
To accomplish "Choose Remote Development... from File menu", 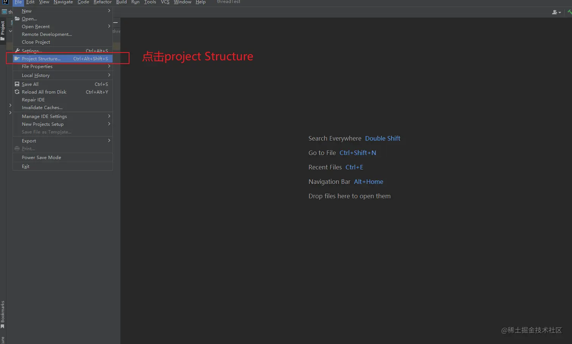I will [x=63, y=34].
